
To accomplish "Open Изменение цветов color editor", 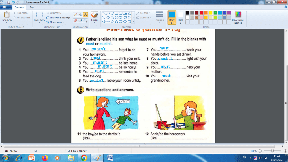I will tap(238, 18).
